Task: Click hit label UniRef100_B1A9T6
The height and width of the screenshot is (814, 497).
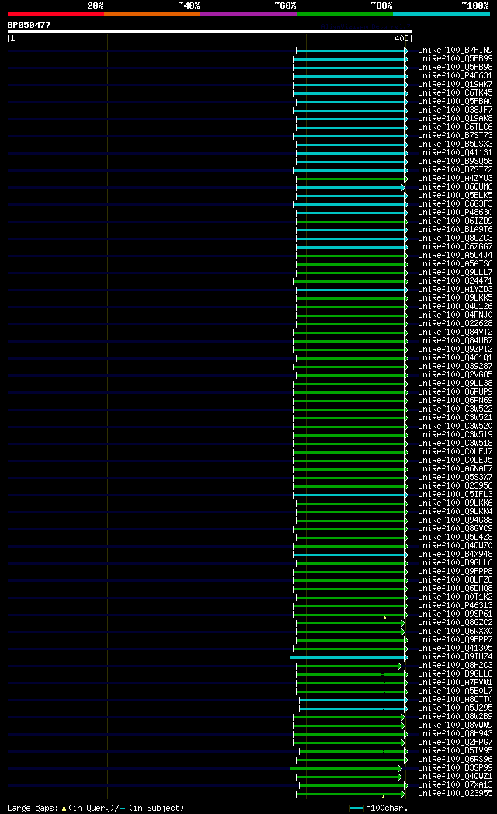Action: pos(456,229)
